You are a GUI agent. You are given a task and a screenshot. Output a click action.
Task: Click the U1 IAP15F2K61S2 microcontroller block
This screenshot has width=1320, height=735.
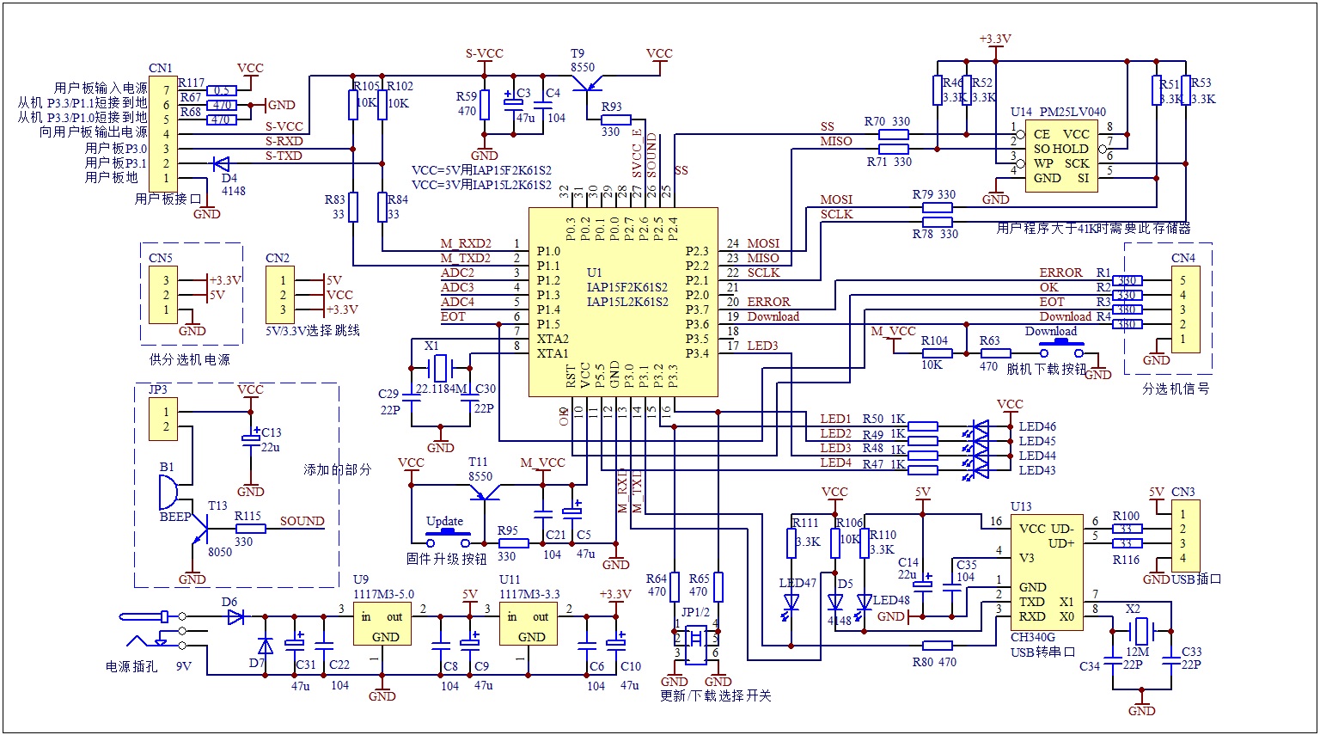(x=623, y=302)
